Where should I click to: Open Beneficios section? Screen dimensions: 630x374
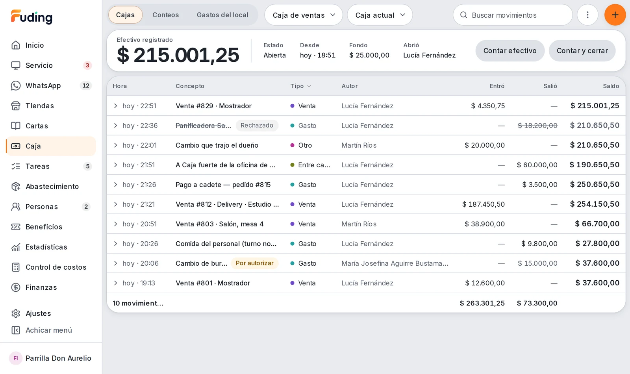pos(51,227)
